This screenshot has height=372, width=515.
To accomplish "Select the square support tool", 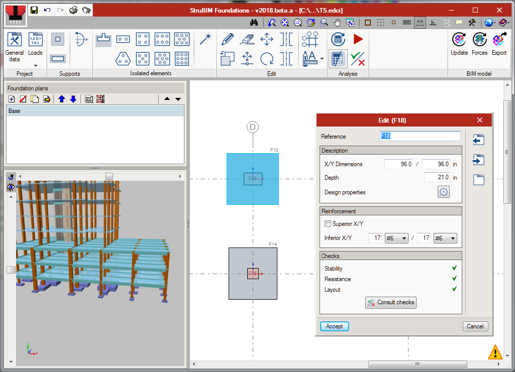I will [x=58, y=39].
